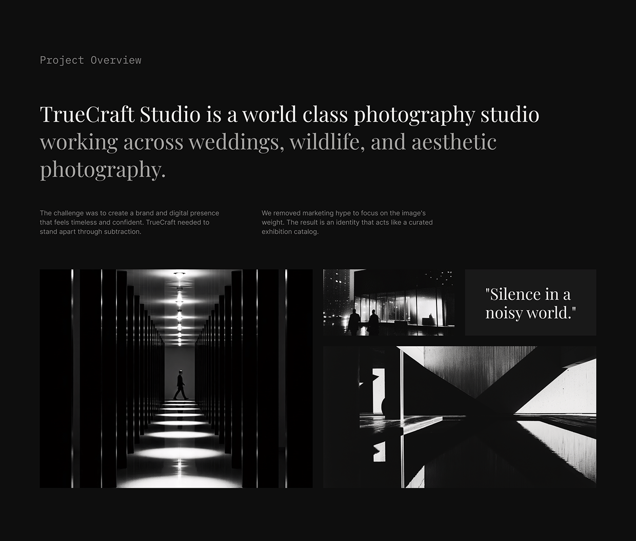Click the Project Overview label

pyautogui.click(x=90, y=60)
